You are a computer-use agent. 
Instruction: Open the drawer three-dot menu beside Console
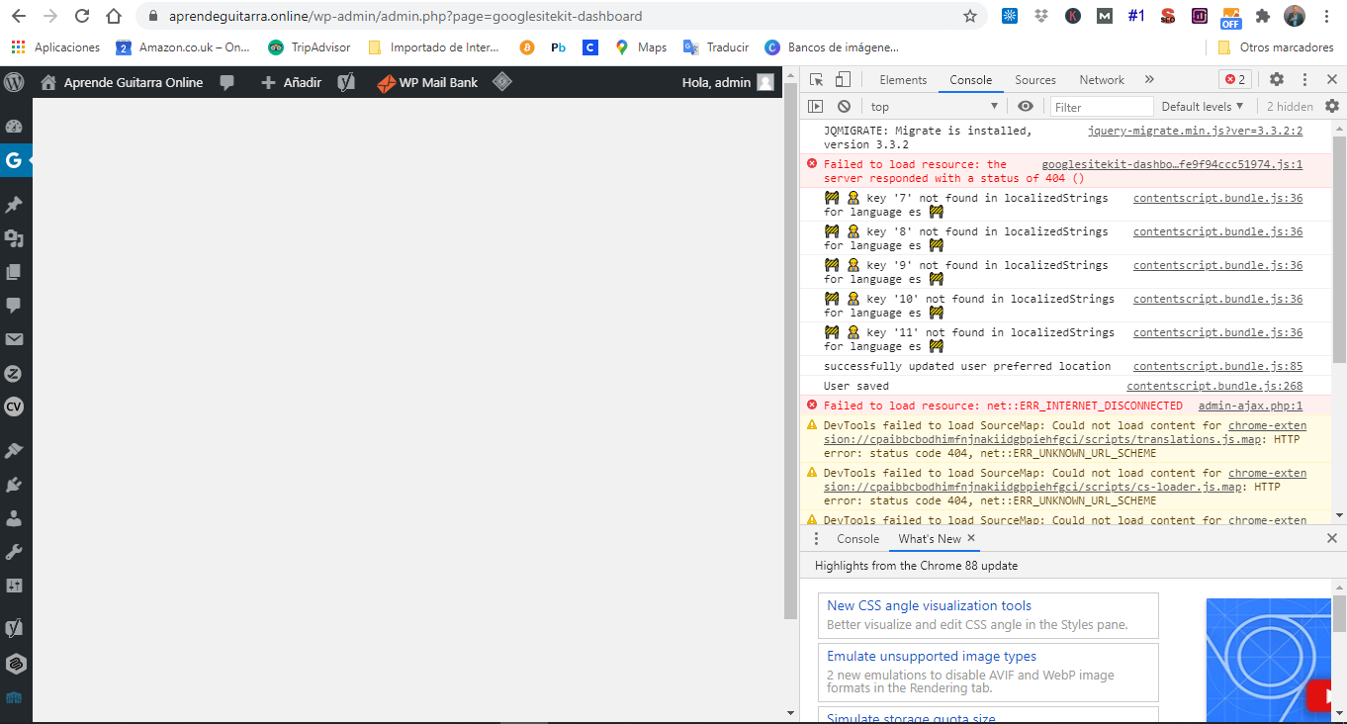click(x=816, y=539)
